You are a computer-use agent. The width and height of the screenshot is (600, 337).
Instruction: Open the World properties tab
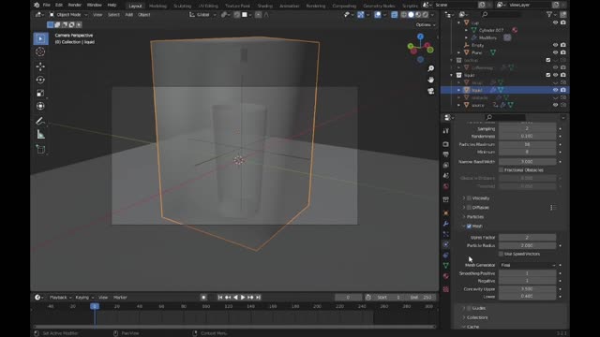pos(446,186)
